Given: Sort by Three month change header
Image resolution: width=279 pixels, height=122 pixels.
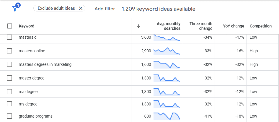Looking at the screenshot, I should 201,26.
